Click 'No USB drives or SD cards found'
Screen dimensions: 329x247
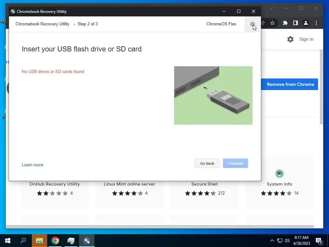point(53,71)
